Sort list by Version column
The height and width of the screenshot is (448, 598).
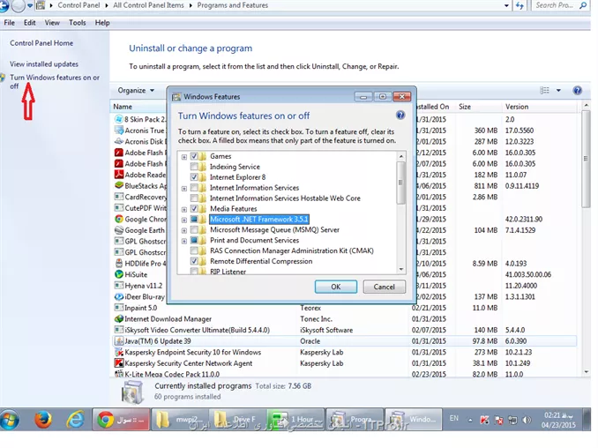(517, 107)
